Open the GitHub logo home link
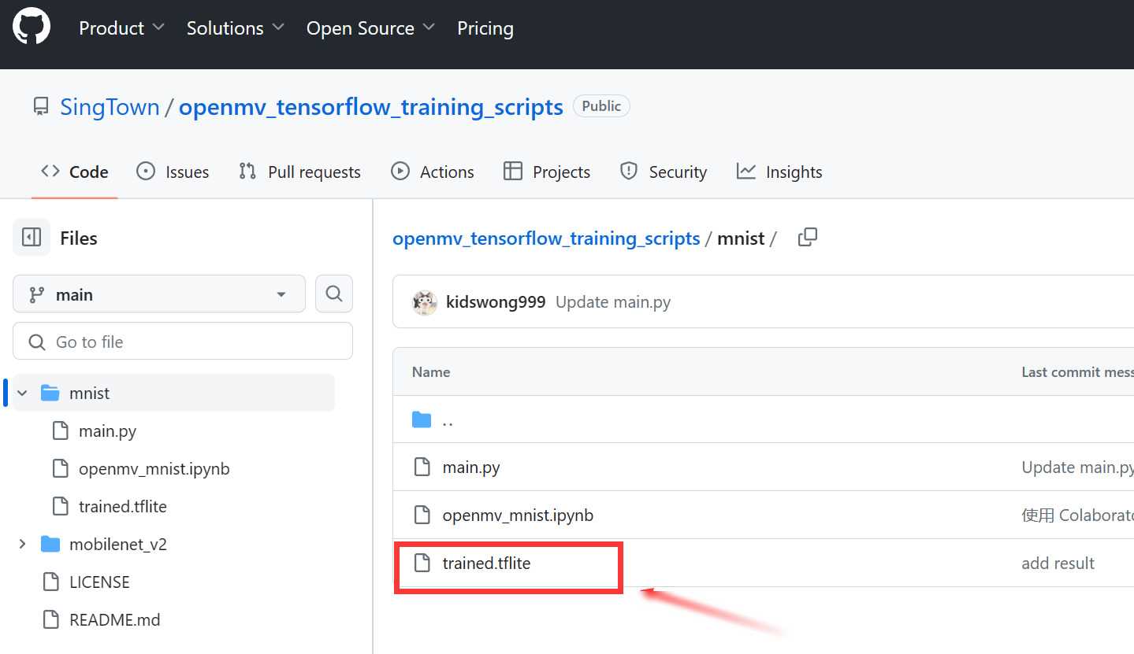 [32, 28]
